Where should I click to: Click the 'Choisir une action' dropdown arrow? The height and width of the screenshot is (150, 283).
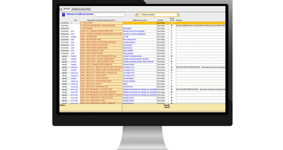click(x=178, y=15)
